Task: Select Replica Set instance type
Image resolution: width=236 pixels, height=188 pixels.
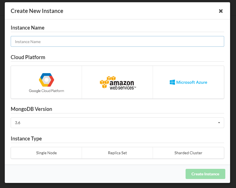Action: 117,153
